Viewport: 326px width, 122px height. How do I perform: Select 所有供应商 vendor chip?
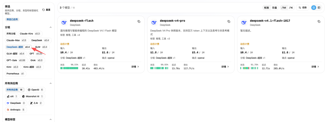coord(15,90)
